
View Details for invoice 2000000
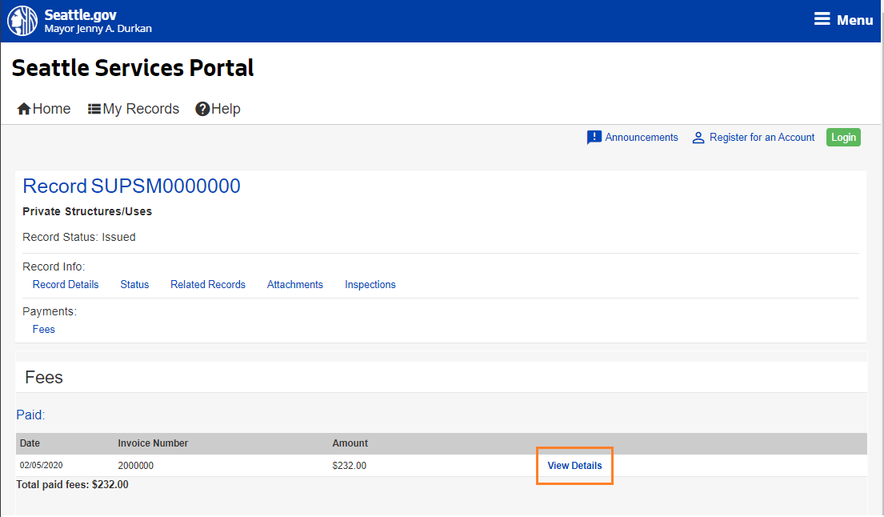[x=574, y=466]
